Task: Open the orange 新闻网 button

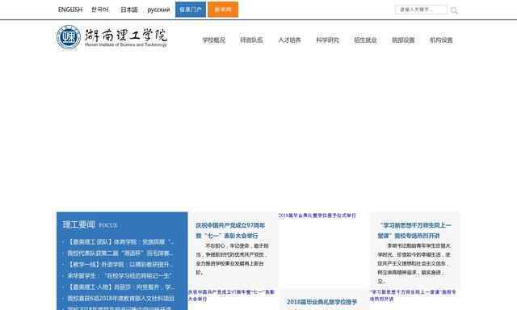Action: click(x=223, y=10)
